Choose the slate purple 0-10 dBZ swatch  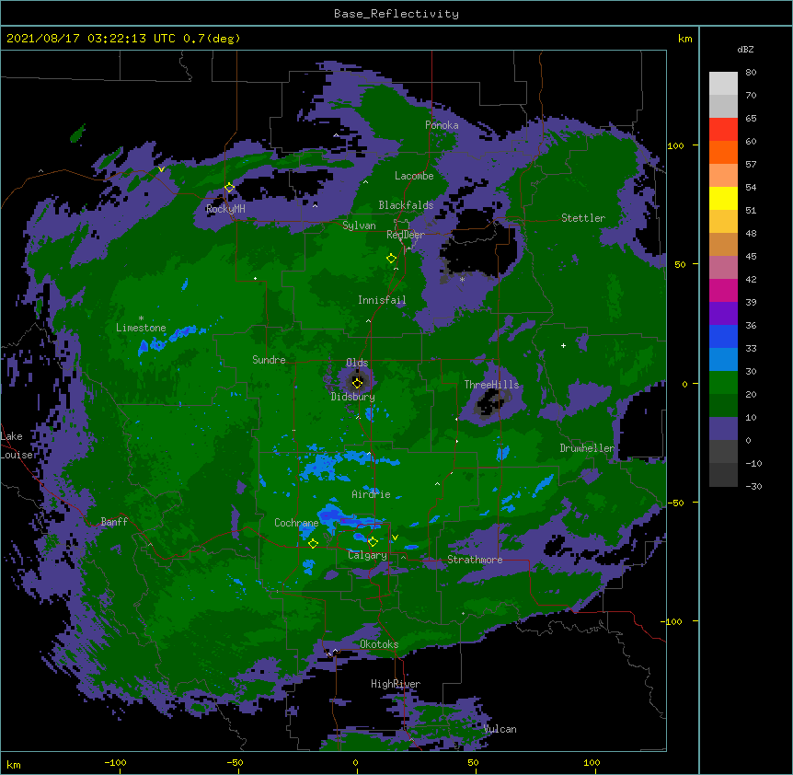coord(723,429)
